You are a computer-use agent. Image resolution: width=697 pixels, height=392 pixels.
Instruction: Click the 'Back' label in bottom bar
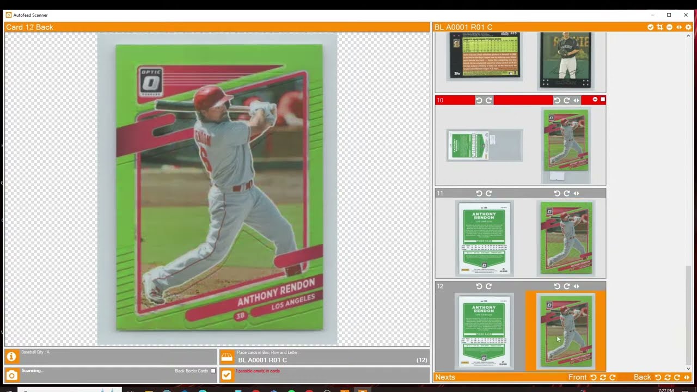[x=643, y=377]
